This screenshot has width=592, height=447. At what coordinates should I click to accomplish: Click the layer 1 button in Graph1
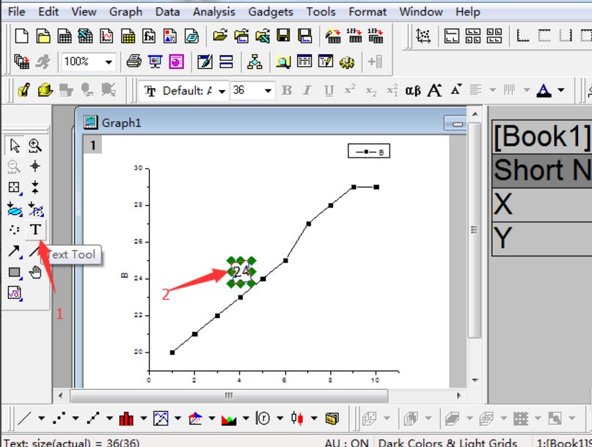[x=93, y=145]
